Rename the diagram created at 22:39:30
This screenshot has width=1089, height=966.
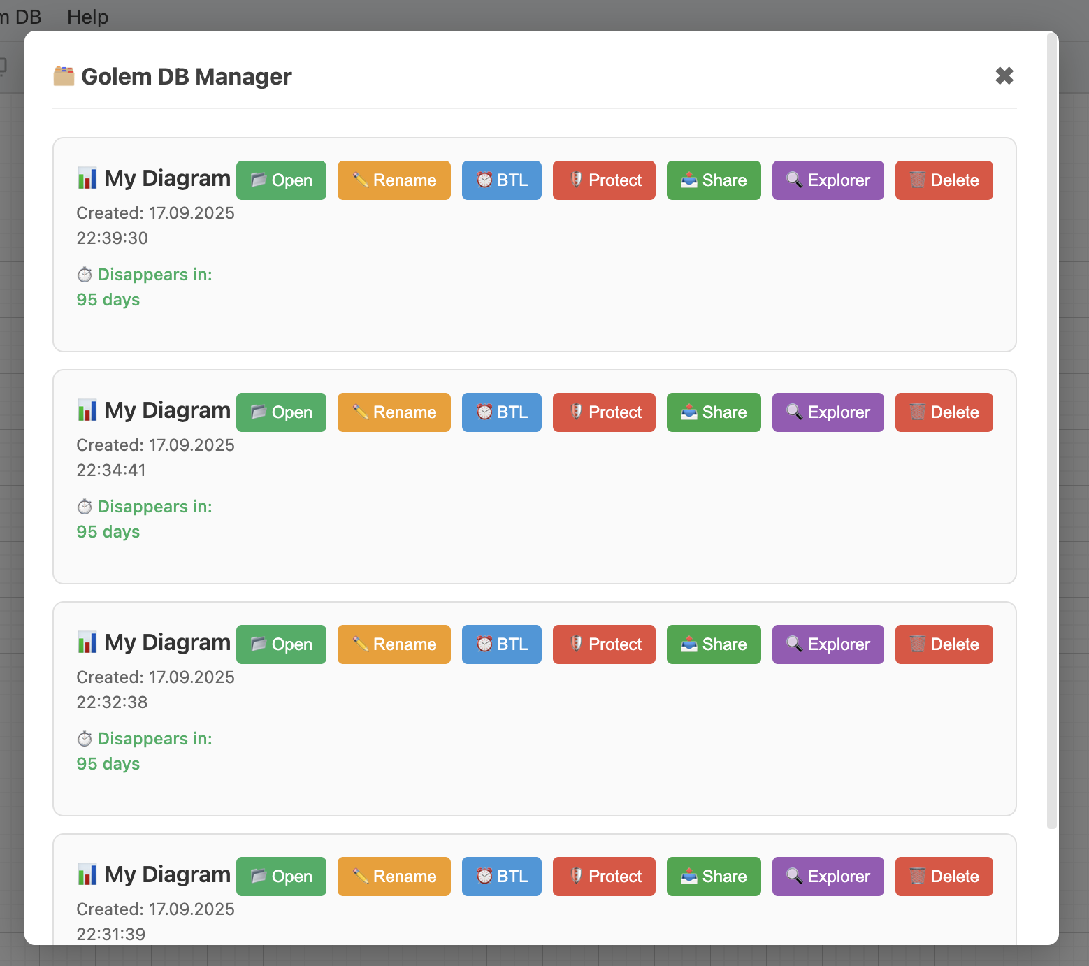click(394, 180)
